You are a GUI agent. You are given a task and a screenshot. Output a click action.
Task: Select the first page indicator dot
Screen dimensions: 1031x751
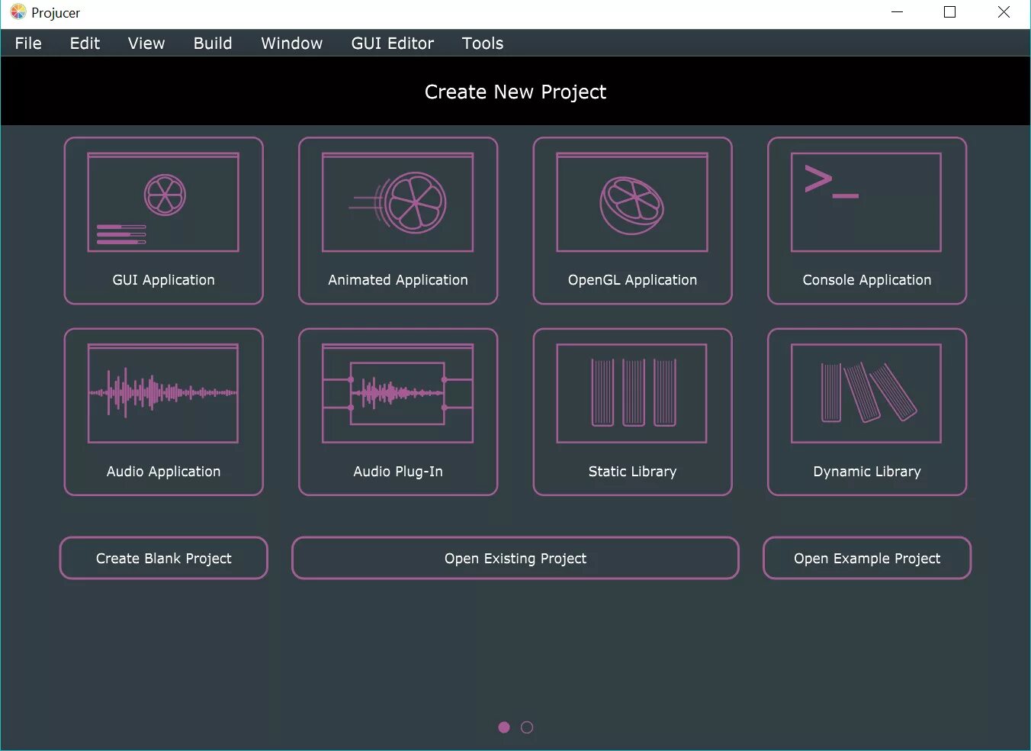504,727
